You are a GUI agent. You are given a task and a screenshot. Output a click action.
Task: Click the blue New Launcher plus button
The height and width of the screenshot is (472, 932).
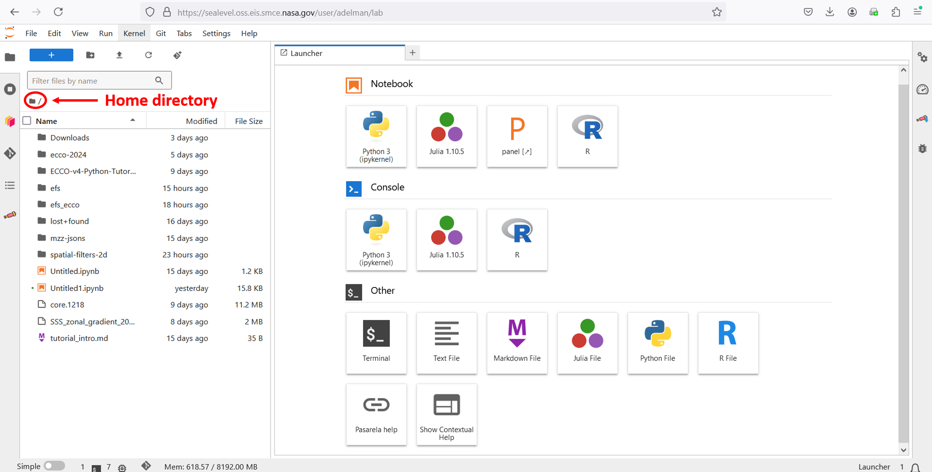pos(51,55)
